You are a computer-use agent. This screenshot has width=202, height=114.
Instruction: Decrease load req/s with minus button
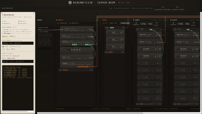[x=3, y=56]
